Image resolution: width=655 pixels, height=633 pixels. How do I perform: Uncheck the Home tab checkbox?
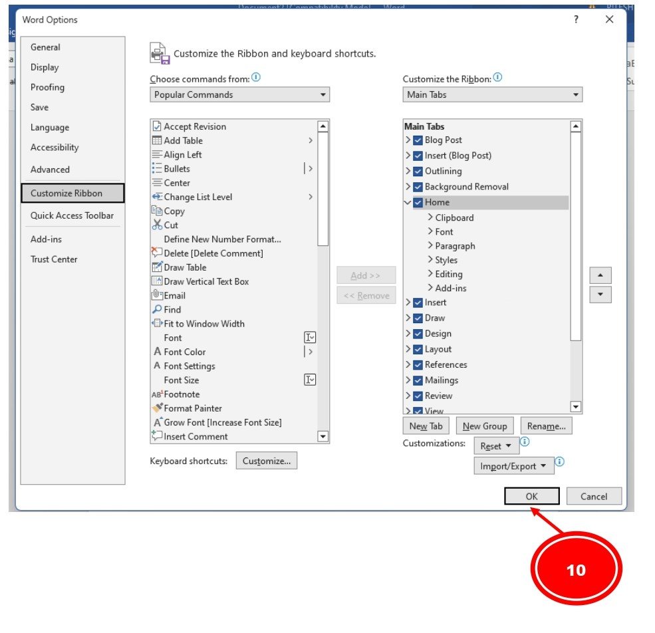pos(418,203)
